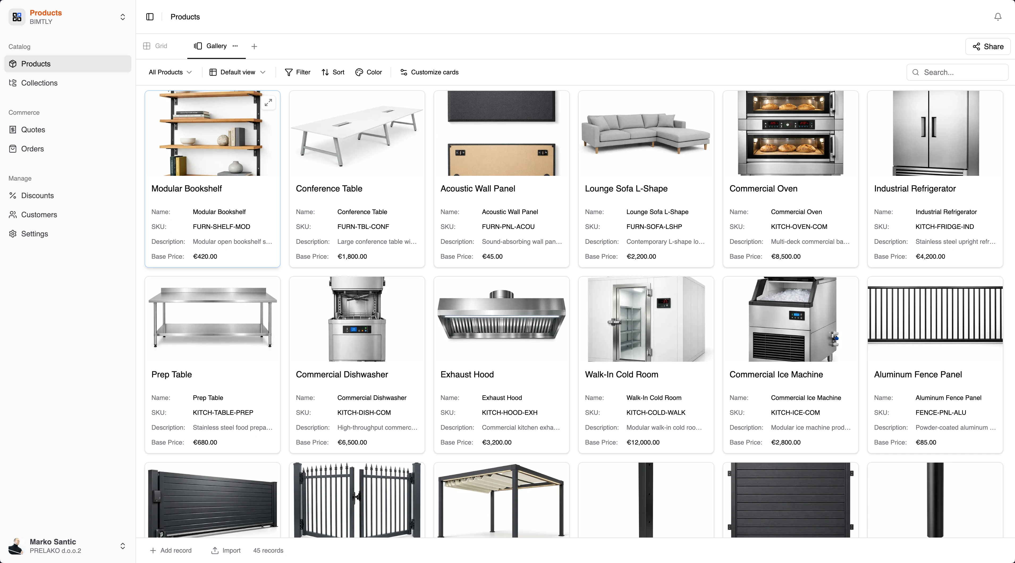
Task: Open the Discounts section
Action: 37,195
